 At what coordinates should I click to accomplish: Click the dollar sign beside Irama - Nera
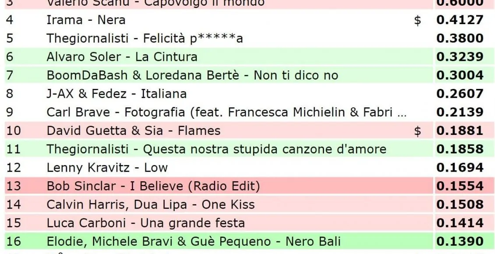(x=417, y=20)
